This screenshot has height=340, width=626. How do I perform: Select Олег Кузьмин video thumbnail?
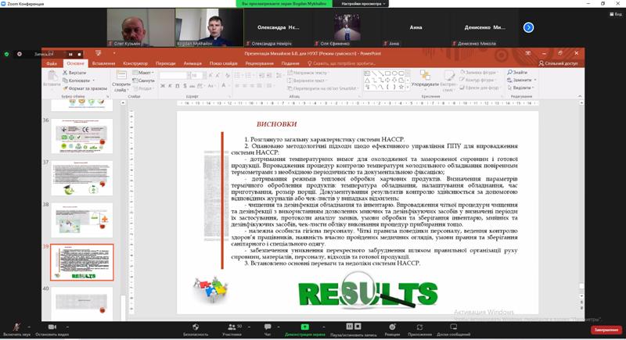141,27
